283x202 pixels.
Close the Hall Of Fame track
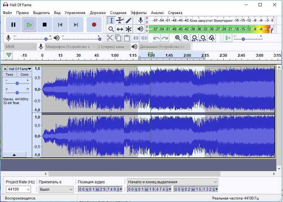coord(5,69)
